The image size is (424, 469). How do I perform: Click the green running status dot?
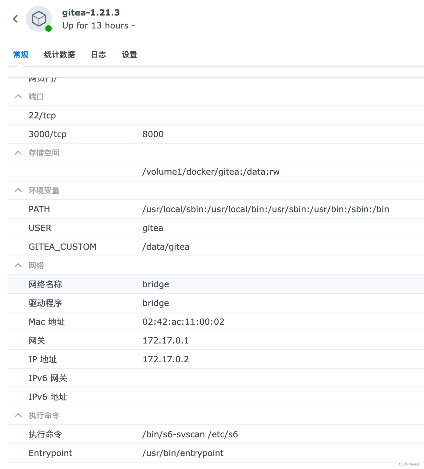point(49,28)
